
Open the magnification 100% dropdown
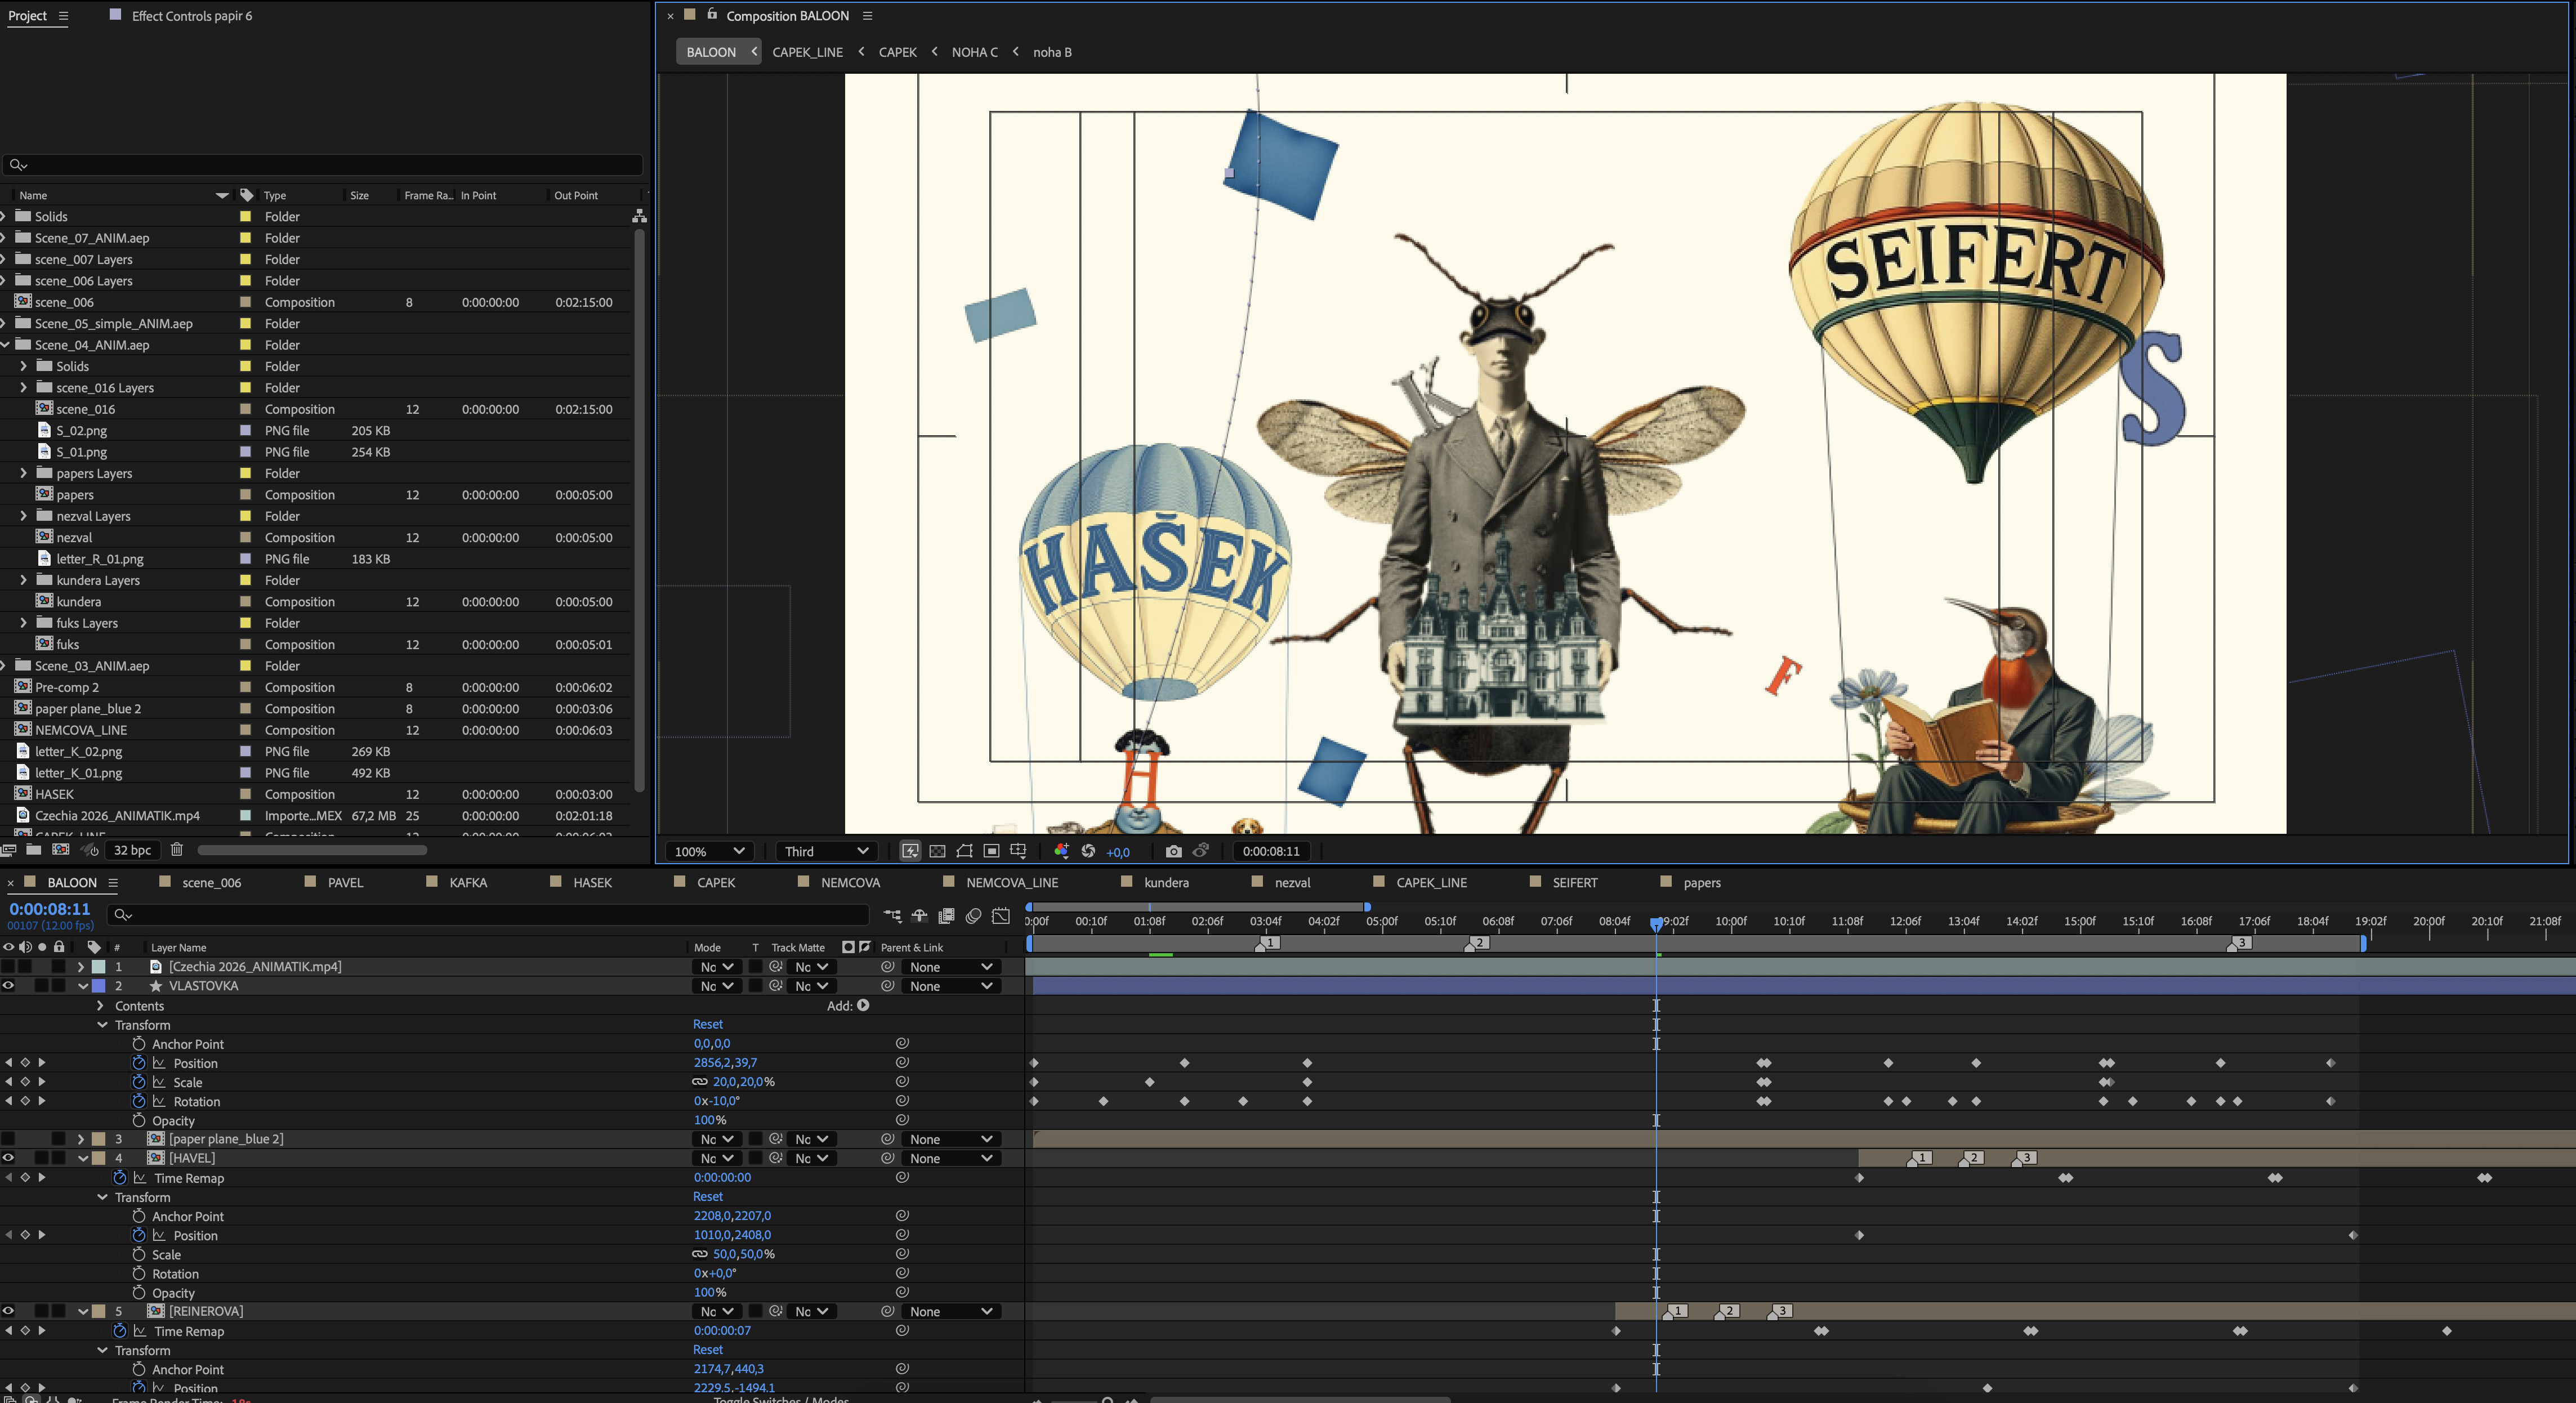tap(709, 851)
